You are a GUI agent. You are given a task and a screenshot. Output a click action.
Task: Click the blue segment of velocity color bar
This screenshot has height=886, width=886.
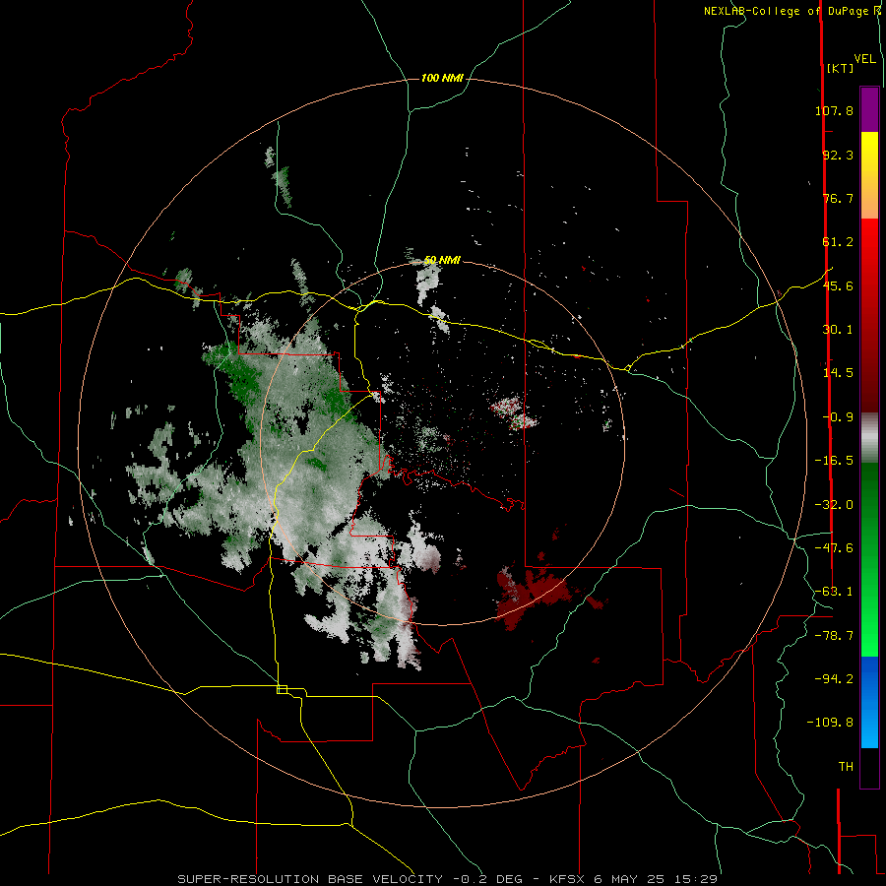pyautogui.click(x=869, y=701)
